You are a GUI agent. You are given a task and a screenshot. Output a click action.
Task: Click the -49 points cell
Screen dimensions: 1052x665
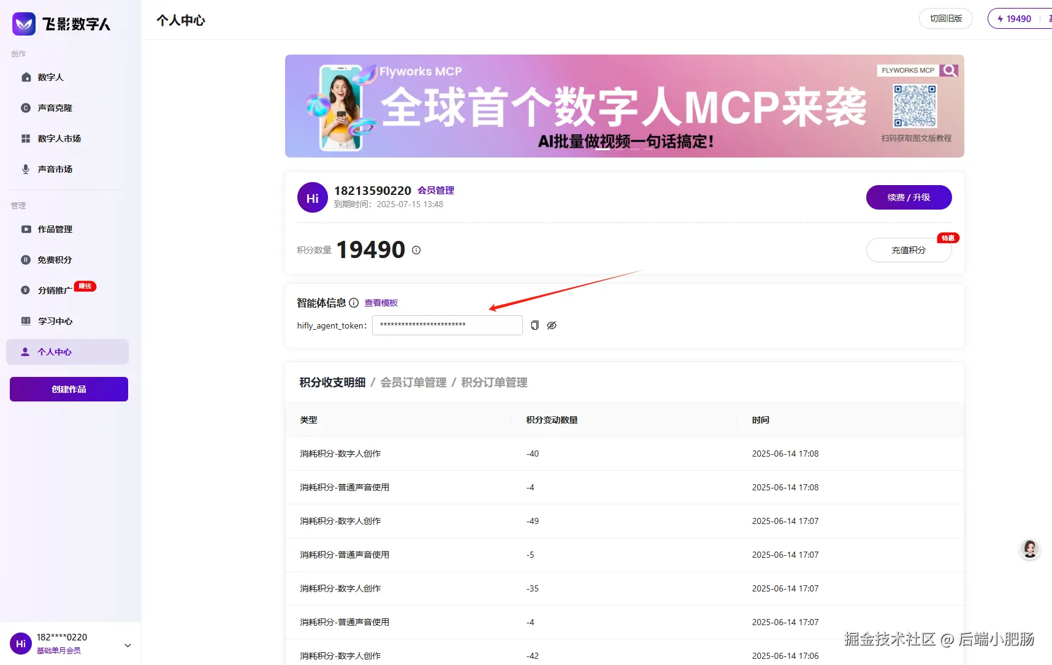click(533, 521)
